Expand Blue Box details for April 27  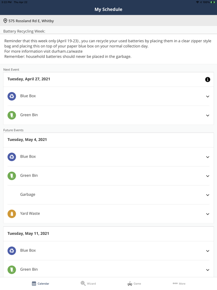(208, 97)
